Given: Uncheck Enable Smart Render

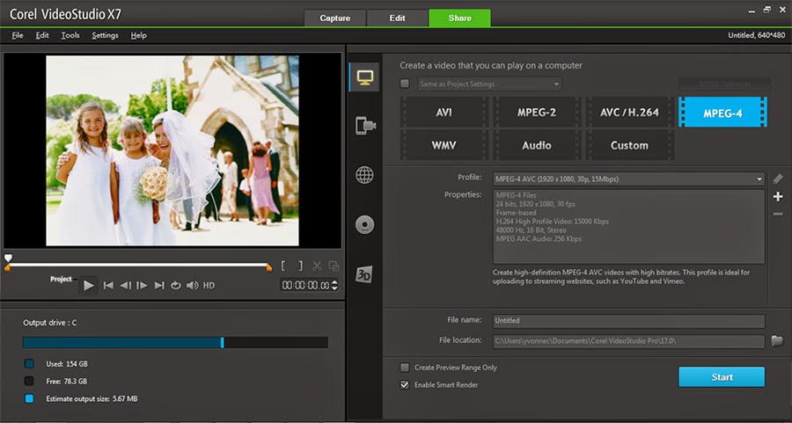Looking at the screenshot, I should 405,384.
